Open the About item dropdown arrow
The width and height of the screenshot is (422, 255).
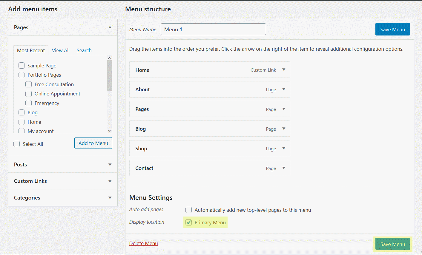(284, 89)
